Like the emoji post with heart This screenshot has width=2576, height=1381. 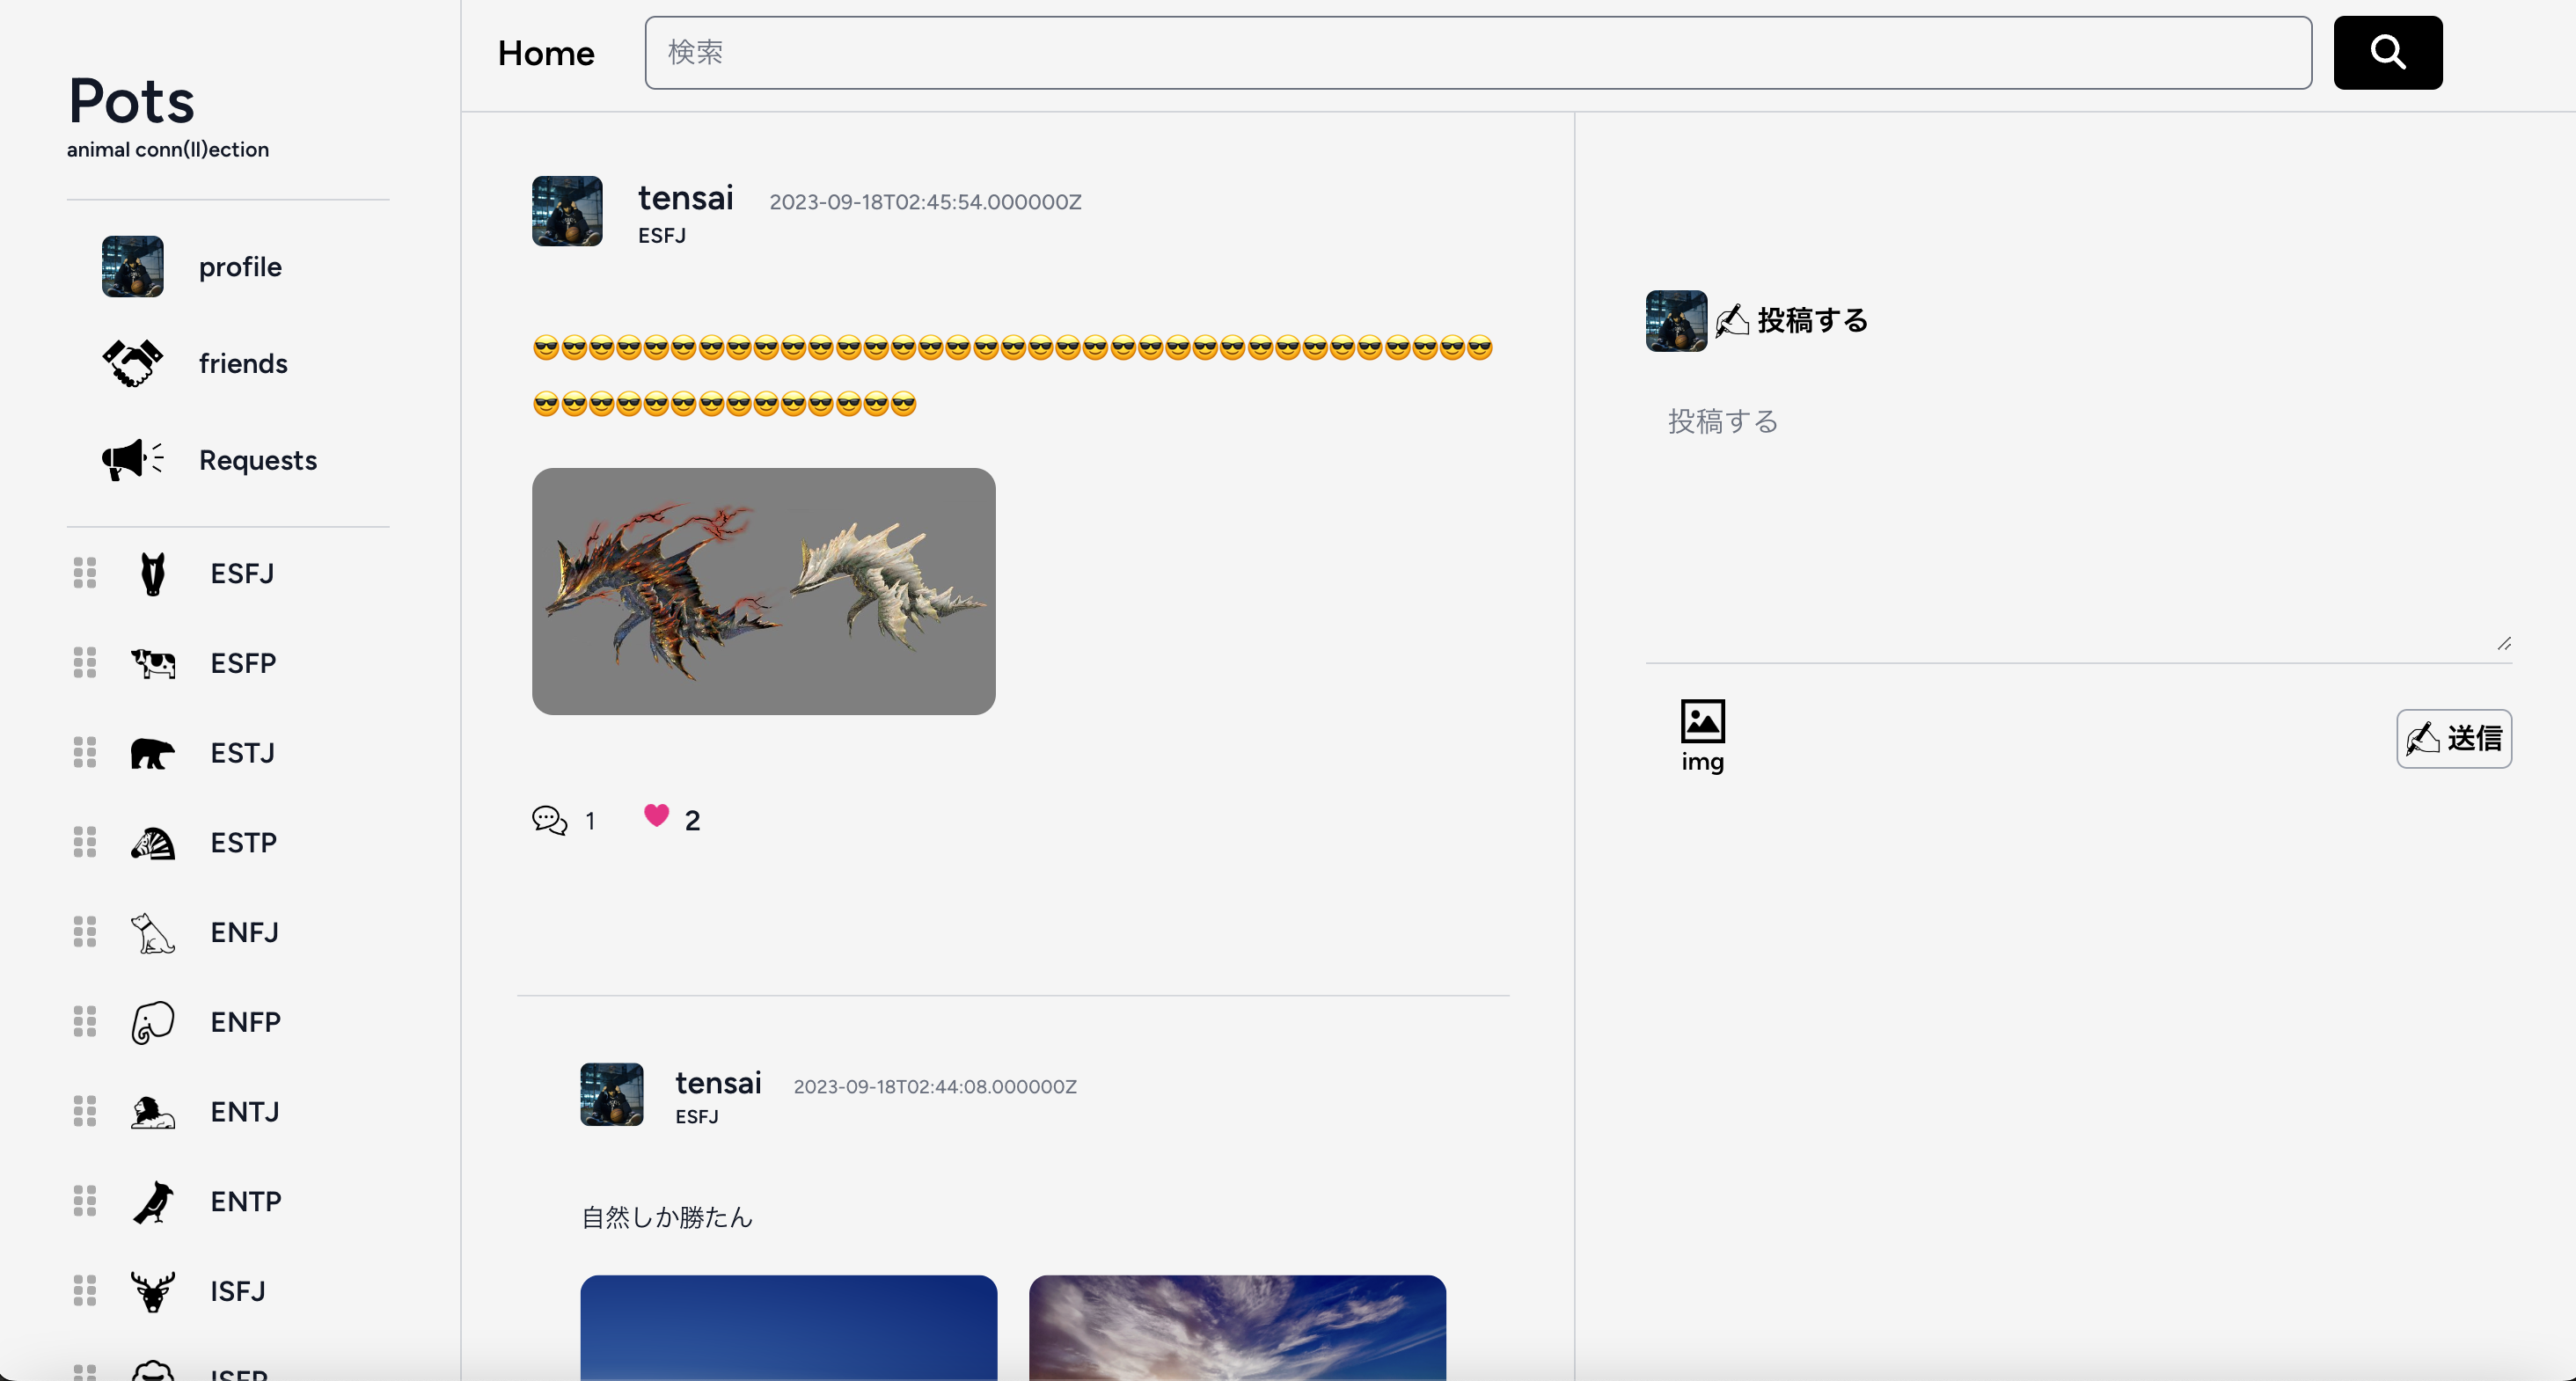[x=656, y=816]
